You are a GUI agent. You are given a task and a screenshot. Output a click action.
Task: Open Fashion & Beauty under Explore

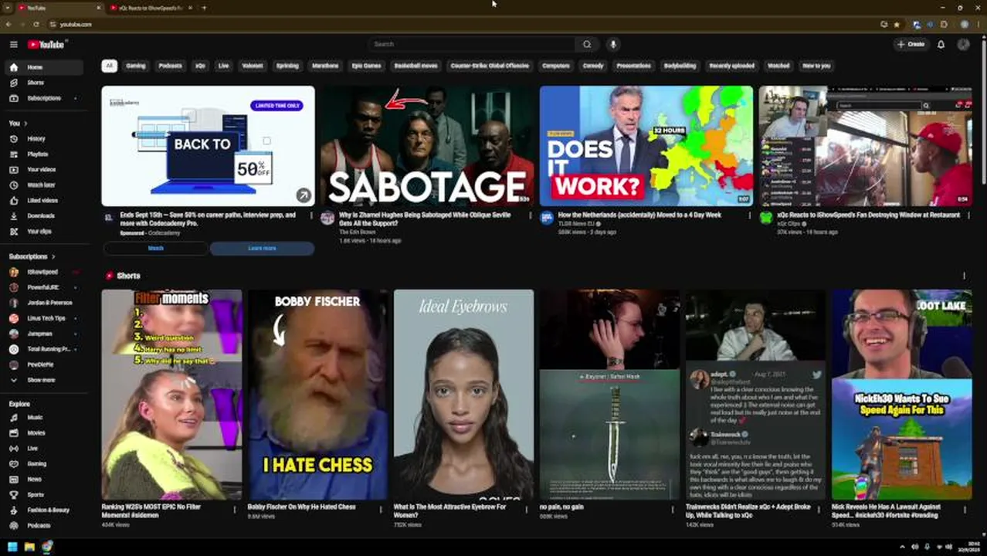45,510
